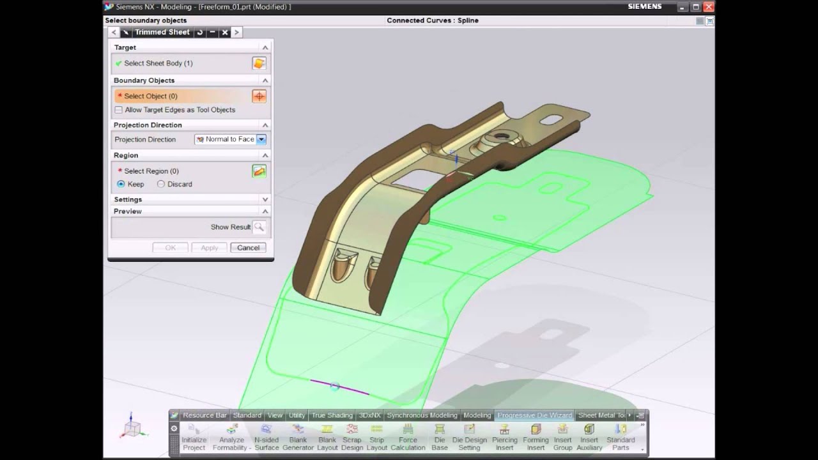Click the gear options icon on the toolbar's left edge
This screenshot has height=460, width=818.
174,428
